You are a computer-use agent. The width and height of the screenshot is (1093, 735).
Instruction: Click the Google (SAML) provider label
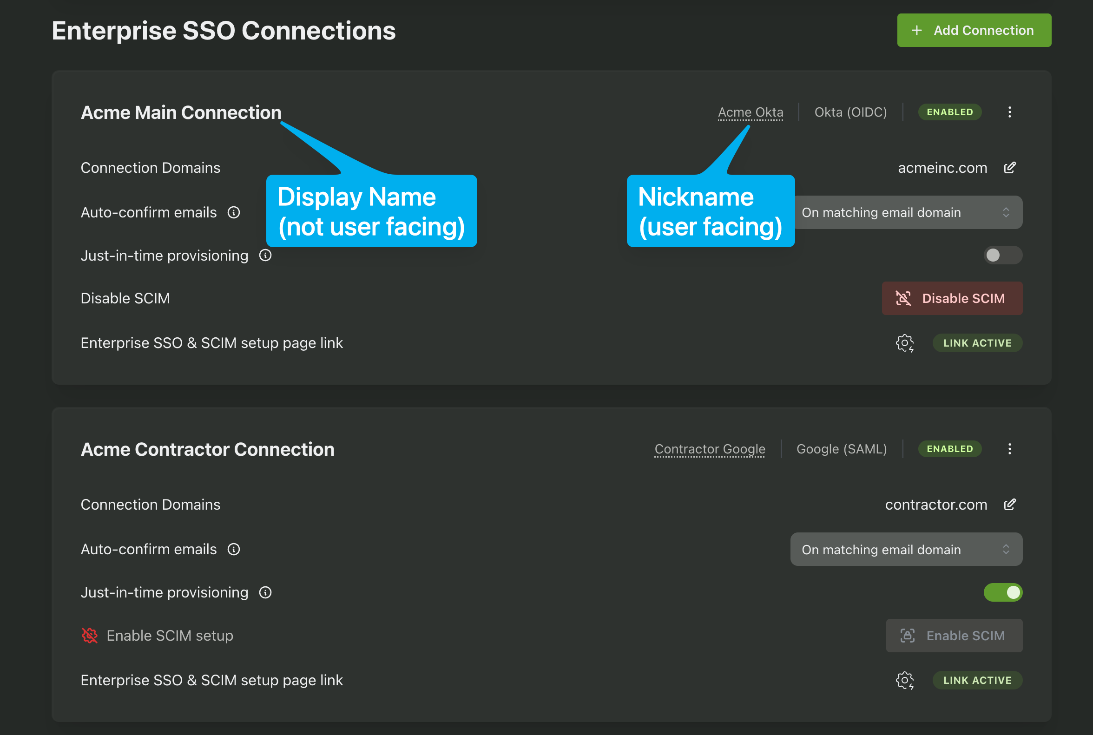(x=841, y=449)
